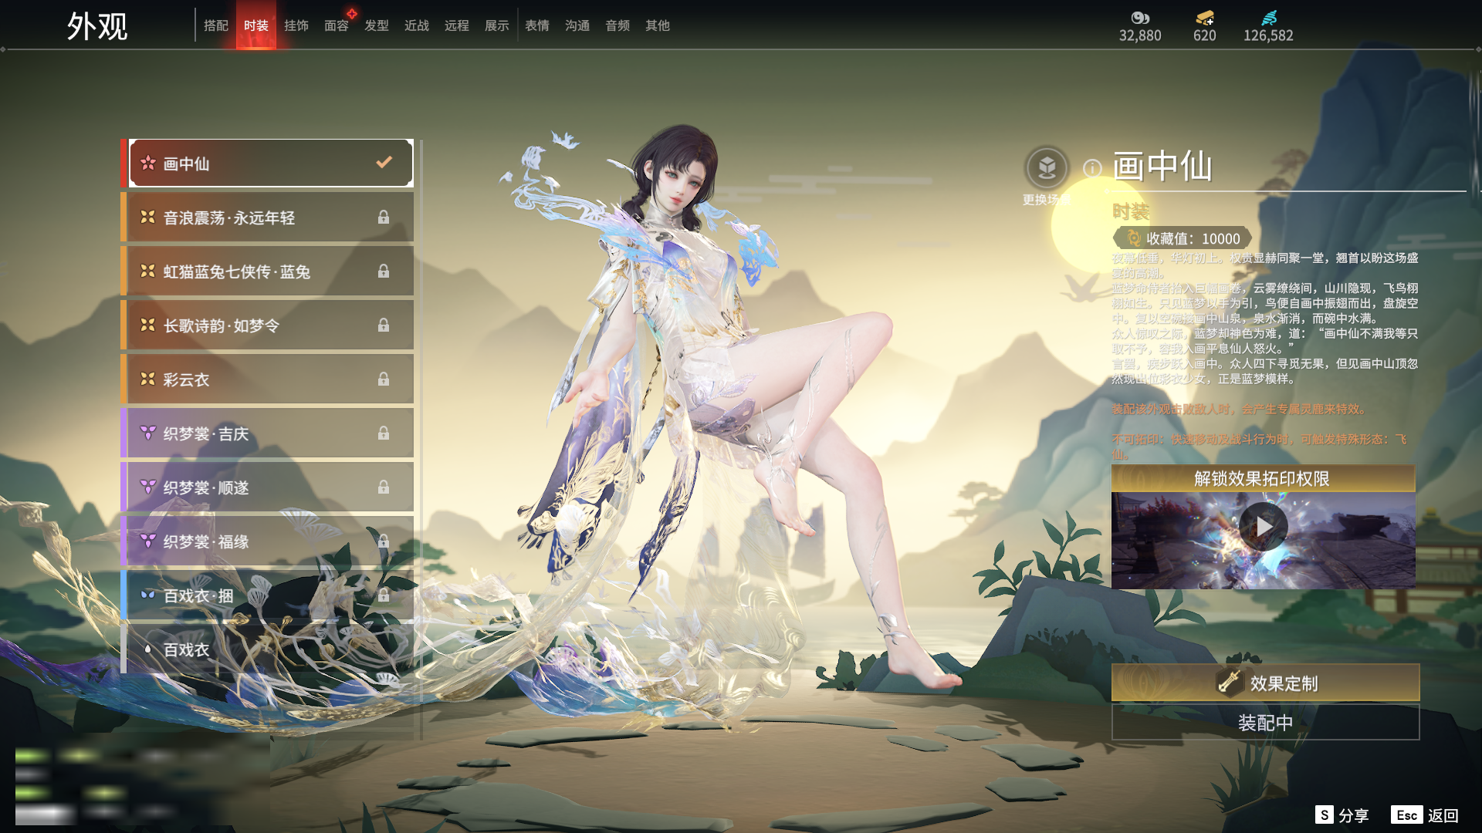This screenshot has height=833, width=1482.
Task: Switch to the 挂饰 tab
Action: point(296,25)
